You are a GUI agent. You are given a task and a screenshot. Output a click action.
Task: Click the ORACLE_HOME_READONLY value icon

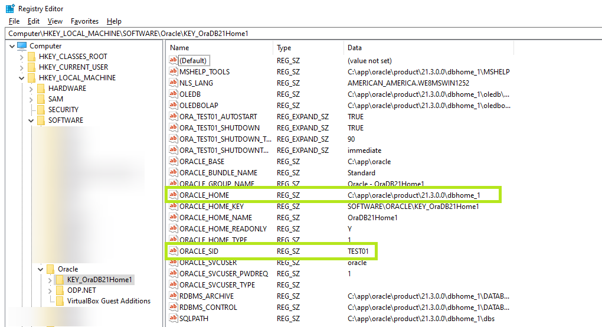click(173, 228)
